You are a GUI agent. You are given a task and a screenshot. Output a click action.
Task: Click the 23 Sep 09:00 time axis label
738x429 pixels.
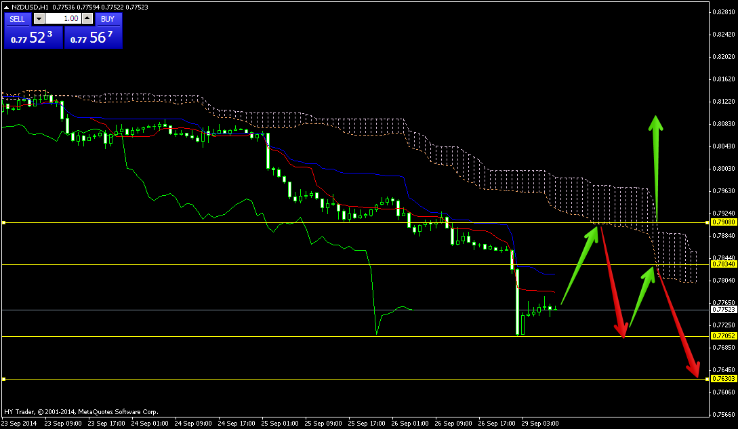point(62,424)
